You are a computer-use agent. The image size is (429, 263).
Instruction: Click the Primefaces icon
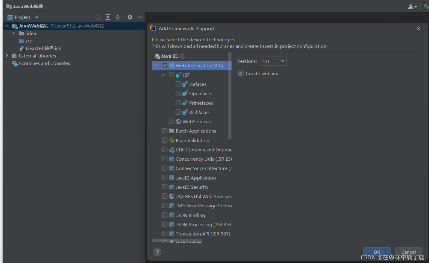[x=185, y=103]
